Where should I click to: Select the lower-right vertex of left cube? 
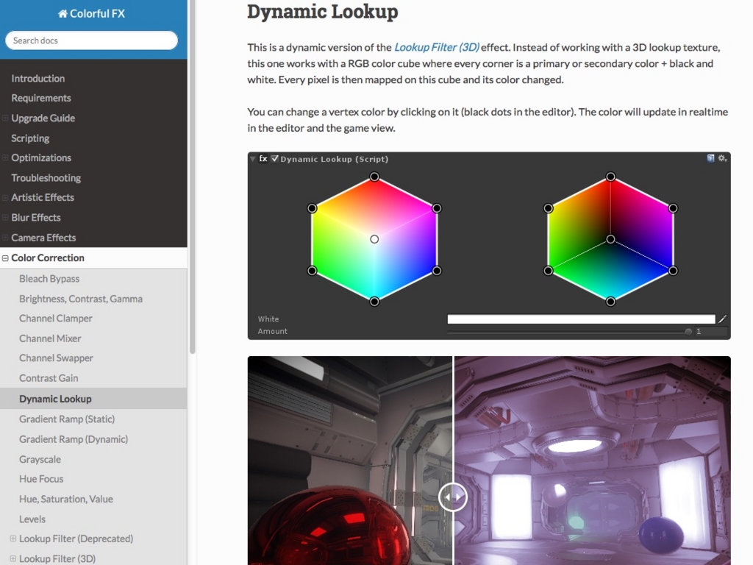pos(437,271)
